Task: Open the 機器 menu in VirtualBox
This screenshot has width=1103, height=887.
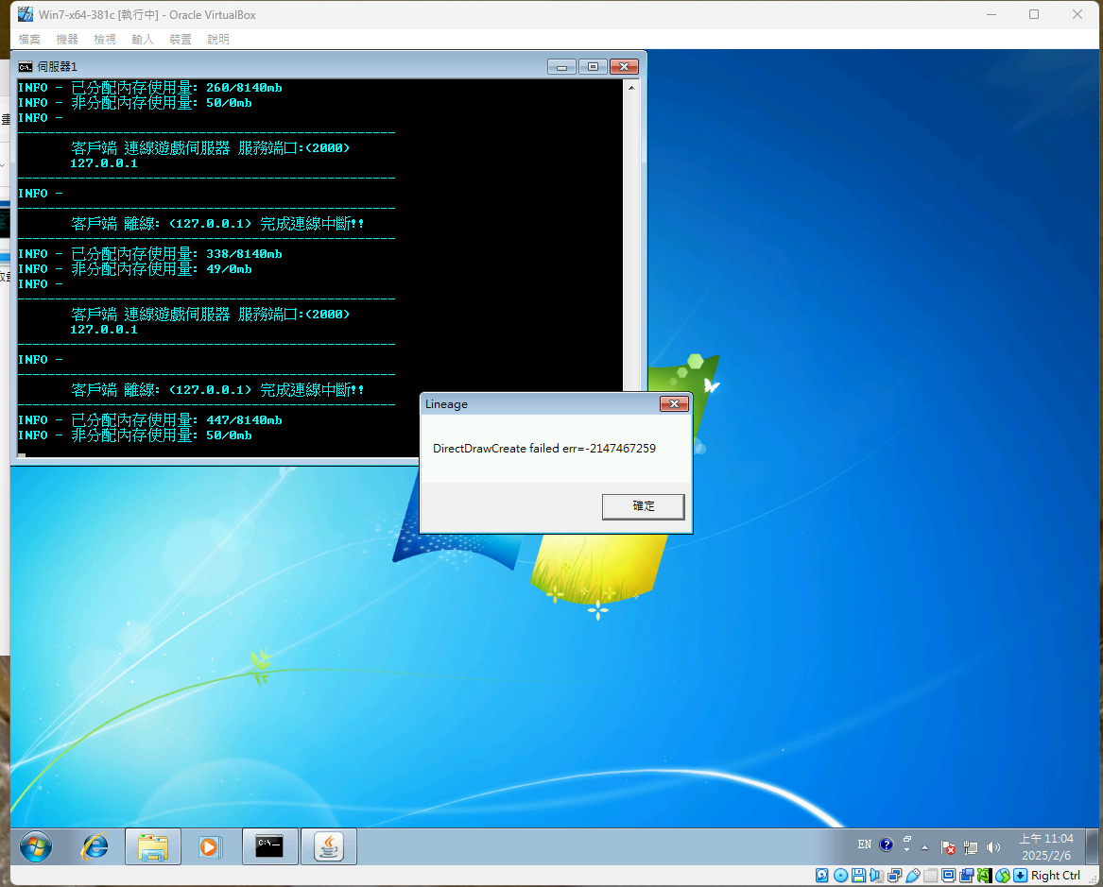Action: [x=67, y=40]
